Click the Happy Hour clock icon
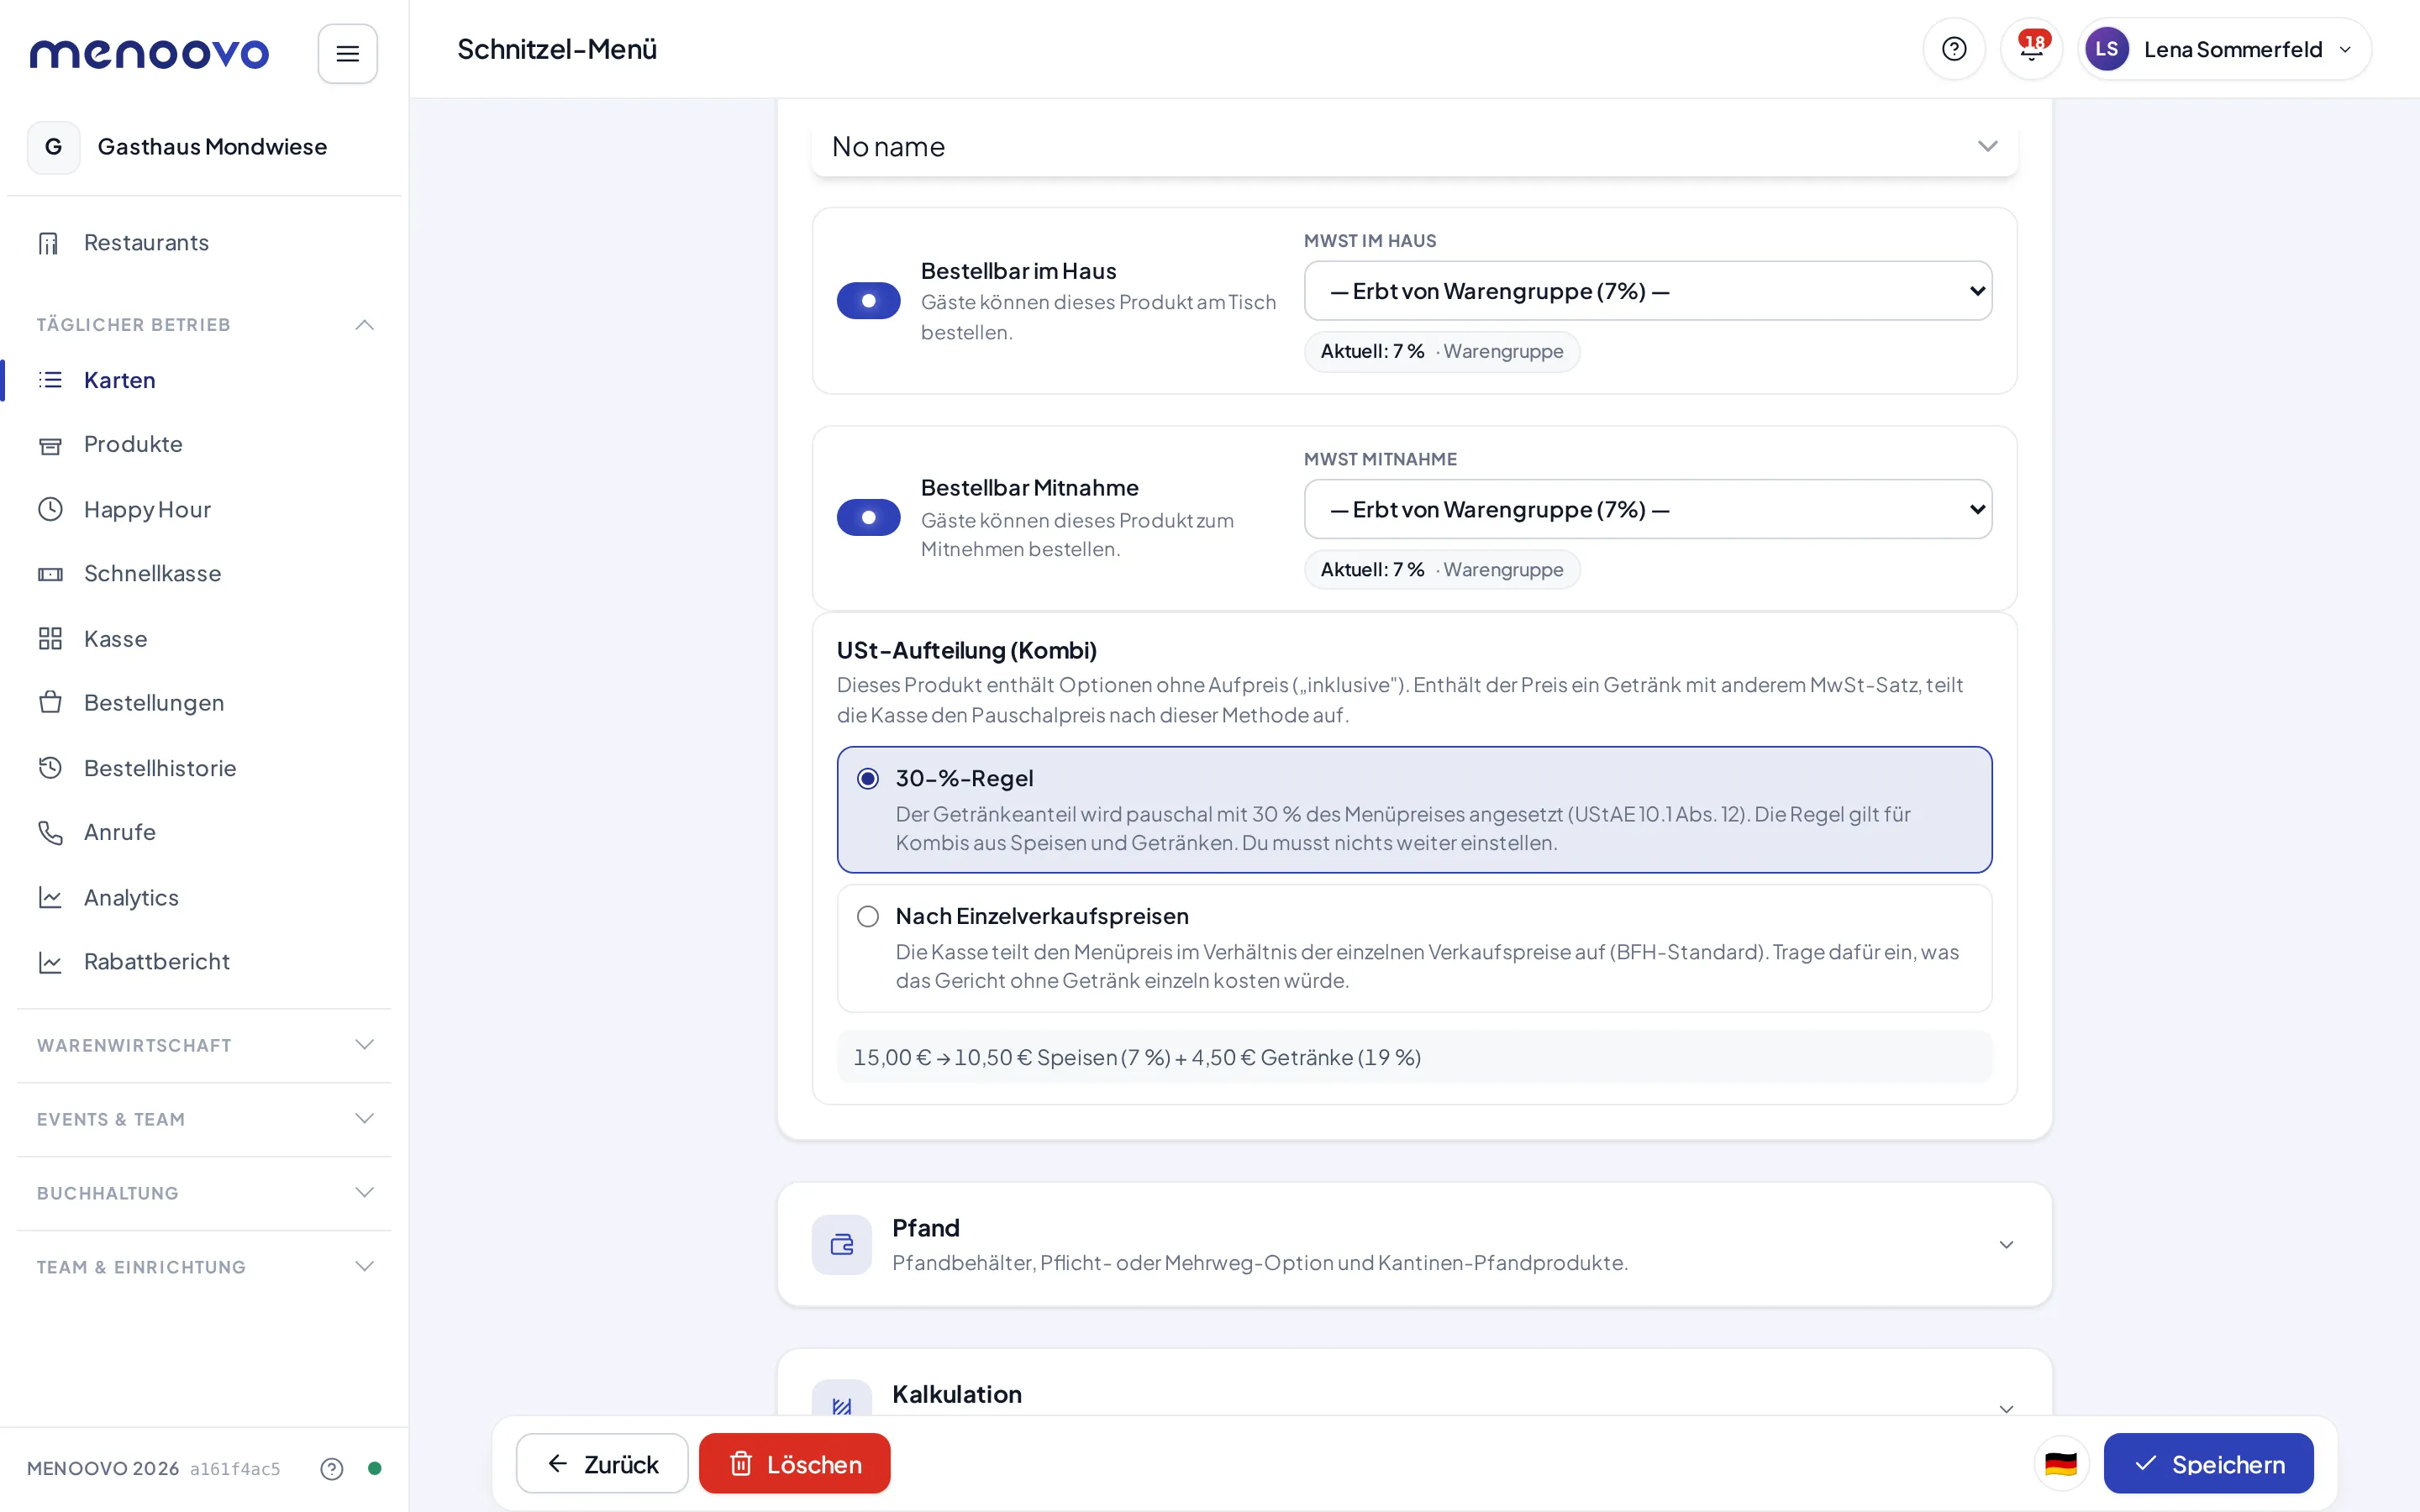 [50, 510]
